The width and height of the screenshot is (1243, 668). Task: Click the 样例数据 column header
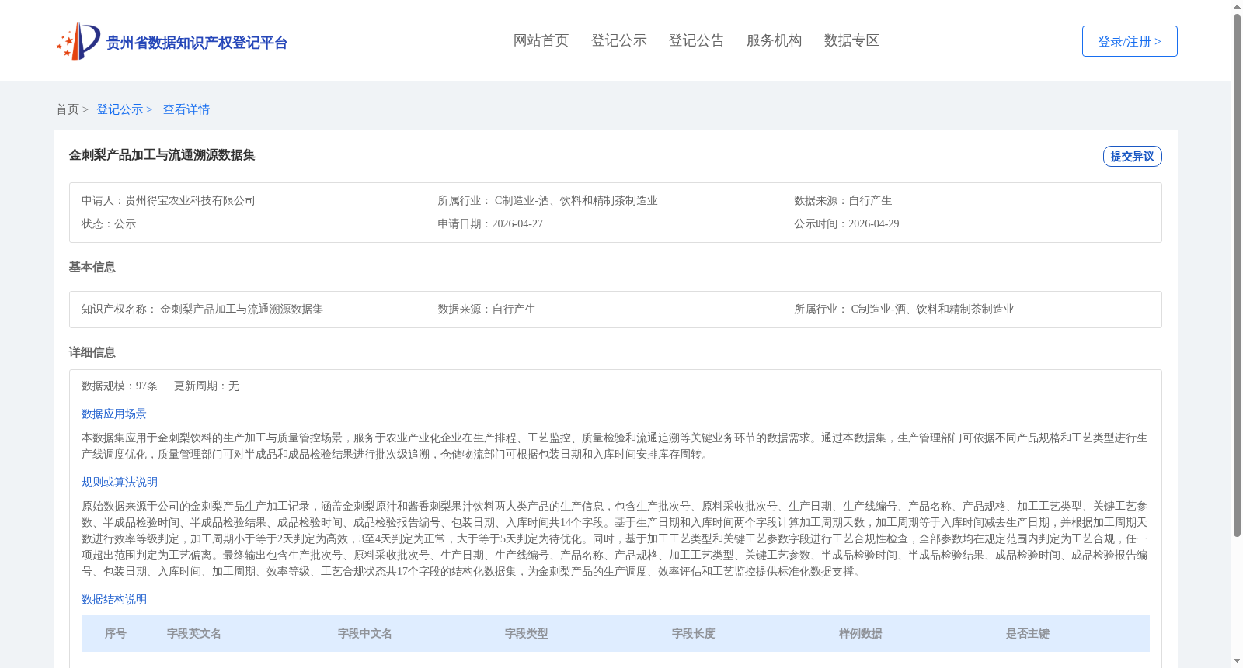(861, 633)
